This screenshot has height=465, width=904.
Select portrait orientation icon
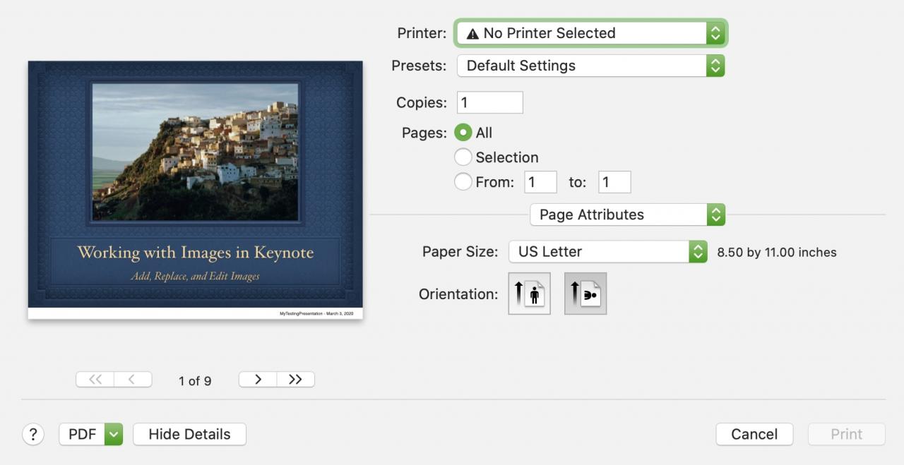(529, 294)
